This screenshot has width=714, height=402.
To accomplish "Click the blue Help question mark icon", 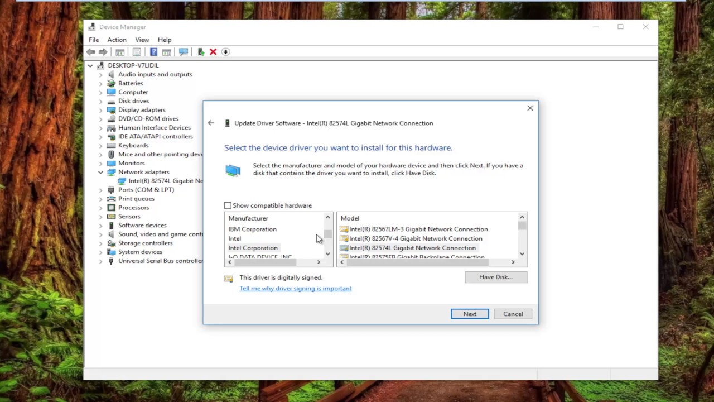I will pos(153,52).
